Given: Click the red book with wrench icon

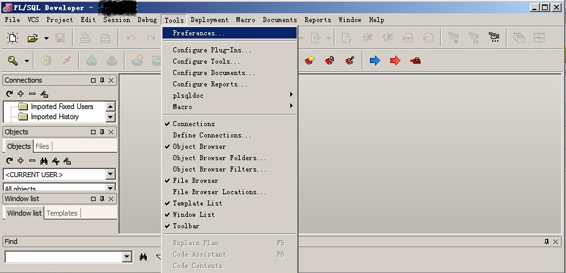Looking at the screenshot, I should [x=349, y=61].
